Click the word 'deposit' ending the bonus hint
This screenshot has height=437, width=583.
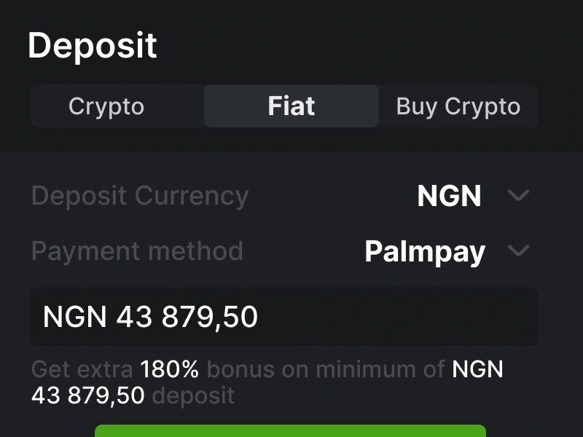[x=193, y=395]
